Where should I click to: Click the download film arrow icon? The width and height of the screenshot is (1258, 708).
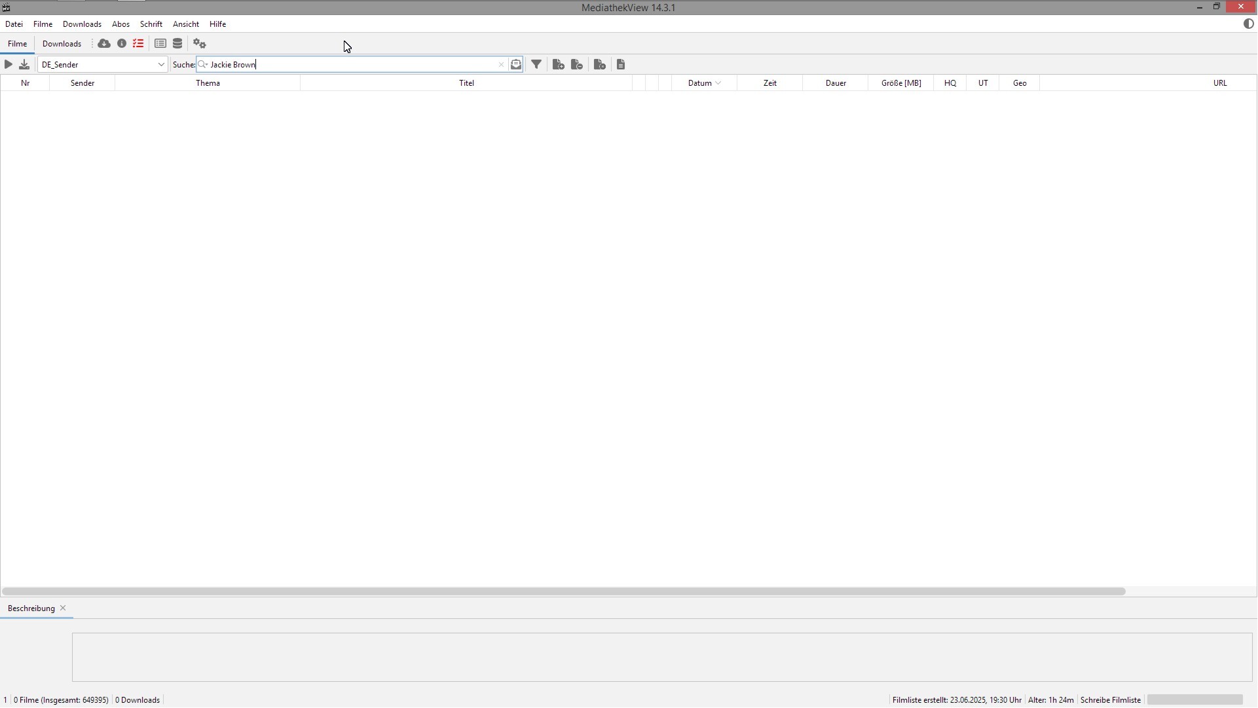(24, 64)
